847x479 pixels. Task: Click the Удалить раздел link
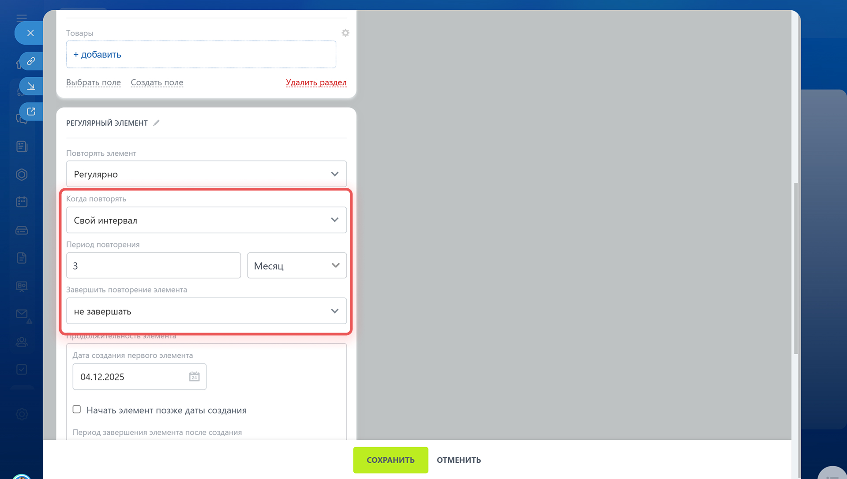[x=316, y=82]
